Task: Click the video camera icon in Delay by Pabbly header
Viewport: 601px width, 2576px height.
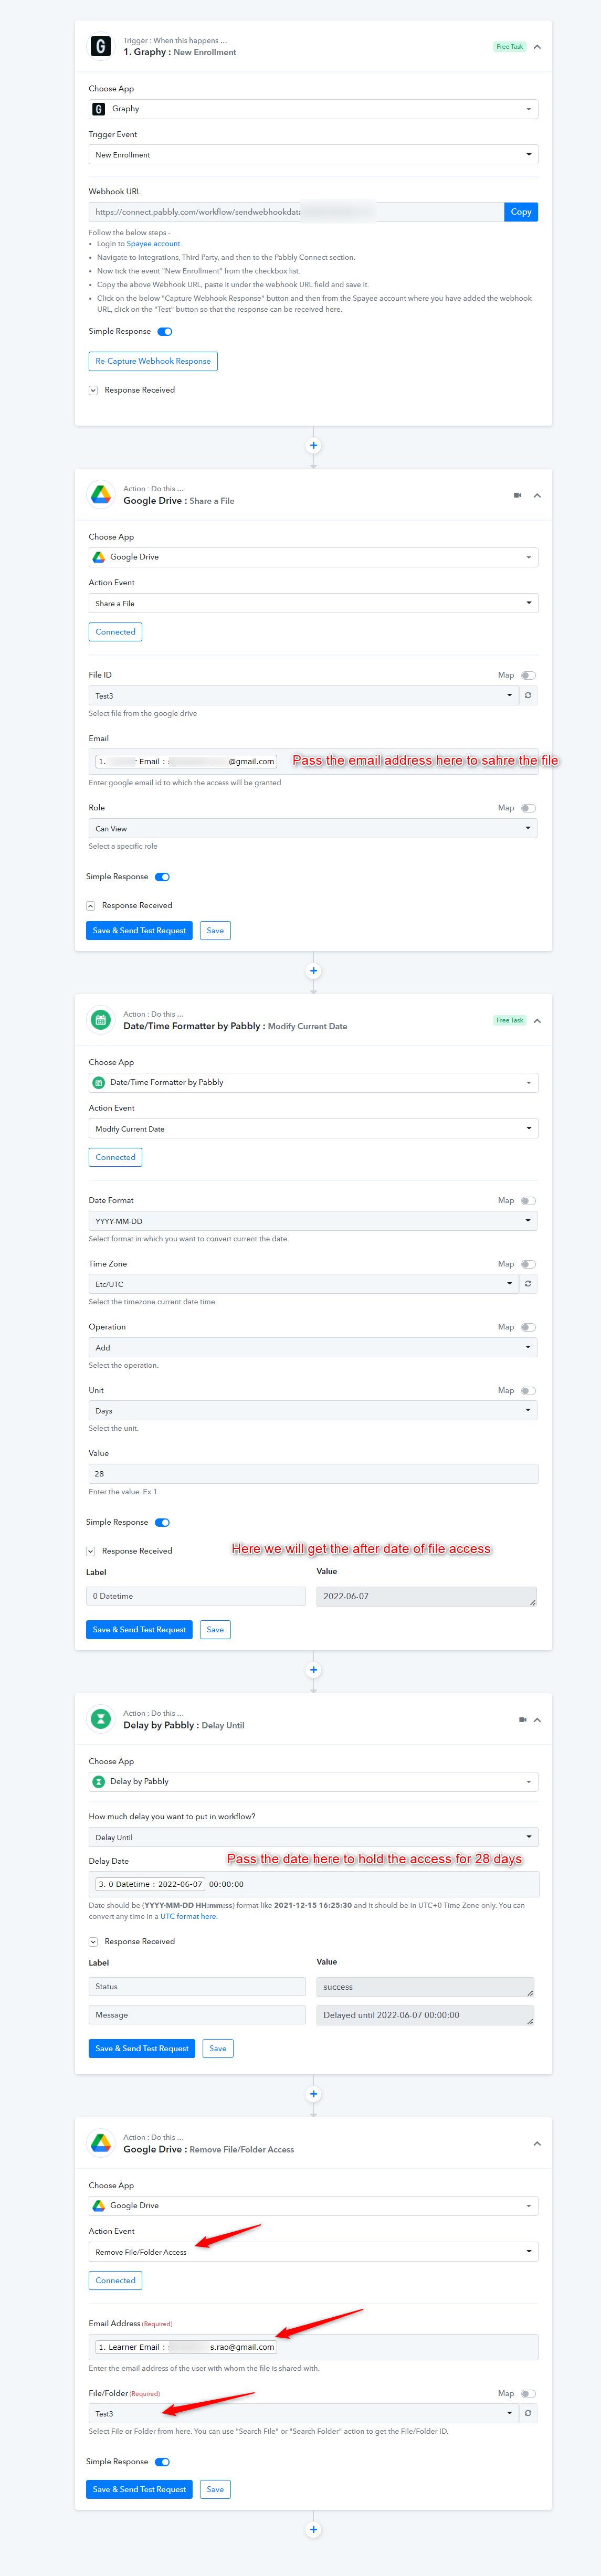Action: tap(522, 1719)
